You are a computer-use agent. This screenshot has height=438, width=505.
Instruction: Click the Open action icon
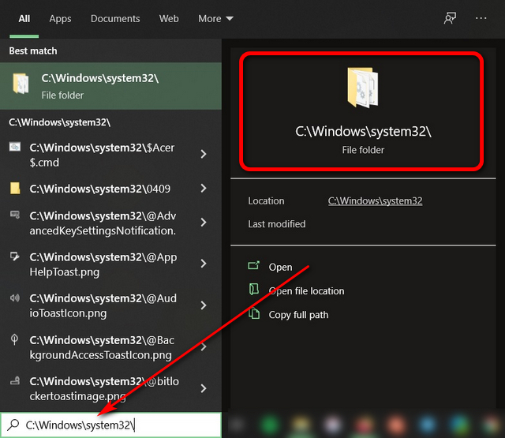(254, 265)
